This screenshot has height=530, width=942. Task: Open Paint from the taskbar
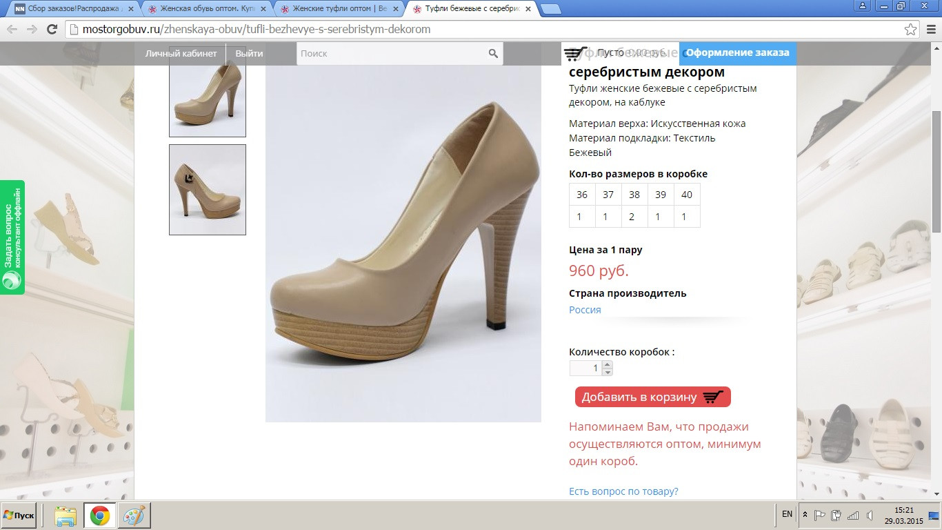134,516
